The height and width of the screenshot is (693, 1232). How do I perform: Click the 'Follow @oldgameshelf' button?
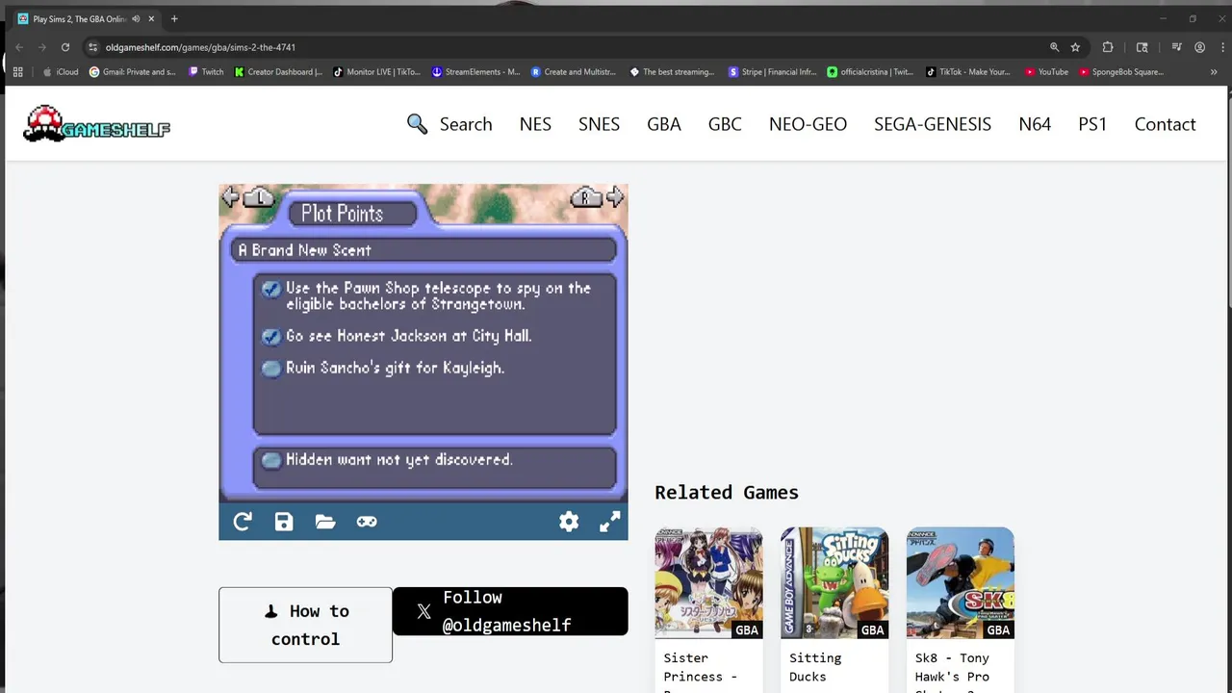tap(510, 611)
